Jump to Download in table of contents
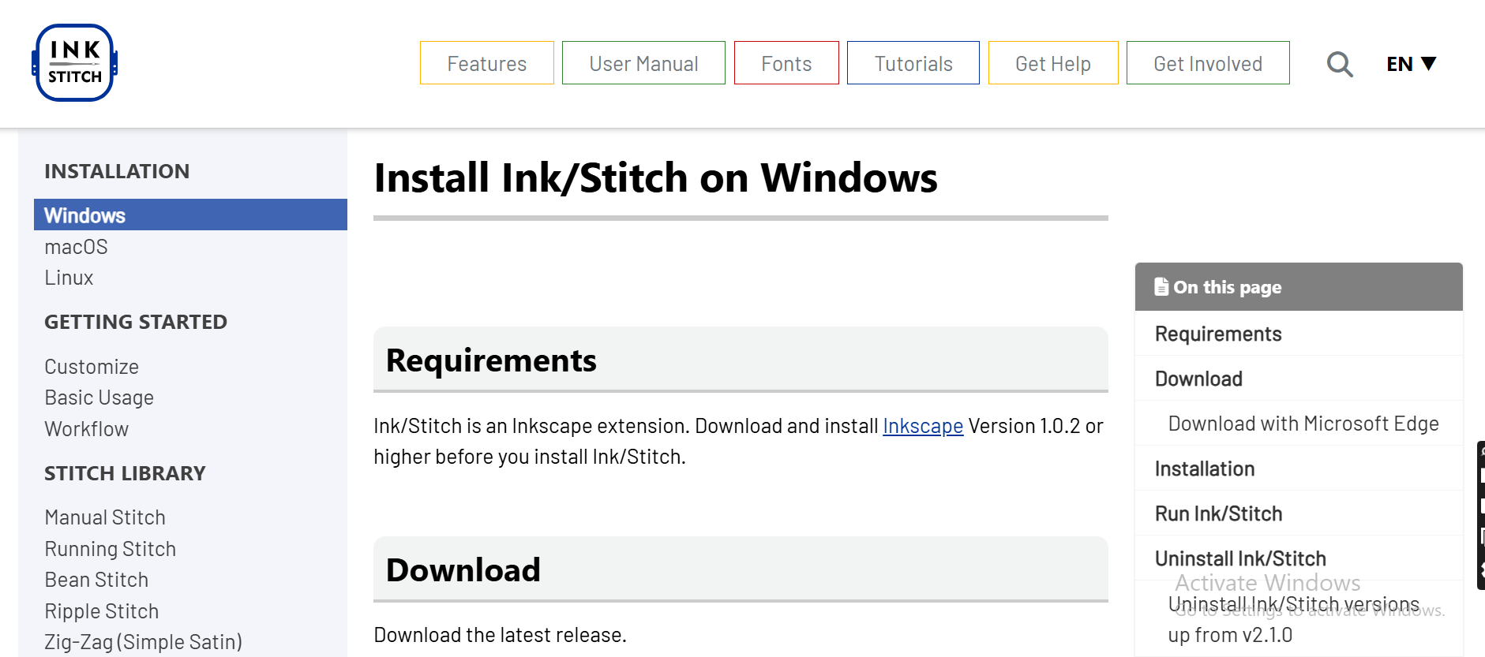The image size is (1485, 657). (x=1198, y=379)
